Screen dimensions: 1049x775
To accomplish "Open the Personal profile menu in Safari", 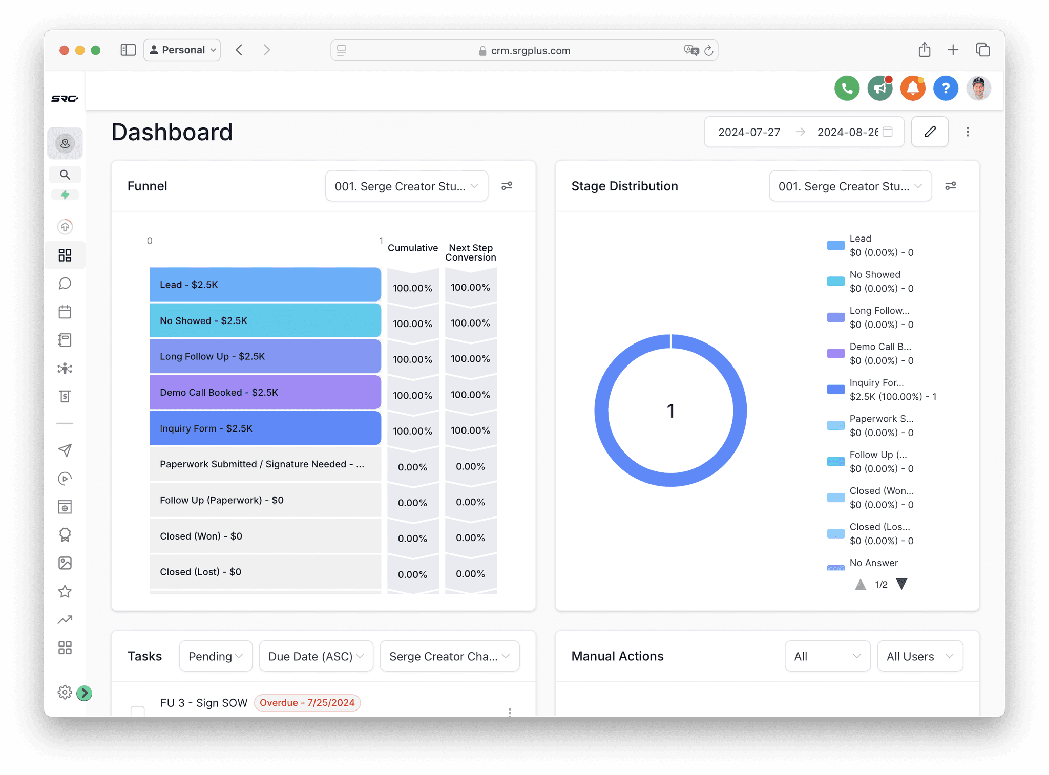I will tap(182, 50).
